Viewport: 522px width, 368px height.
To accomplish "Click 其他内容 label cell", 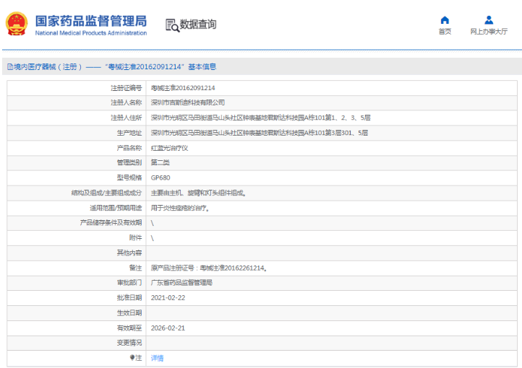I will [77, 253].
